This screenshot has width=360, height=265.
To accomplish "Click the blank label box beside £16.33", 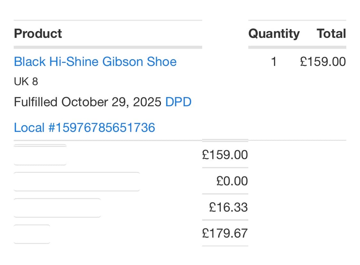I will tap(57, 208).
